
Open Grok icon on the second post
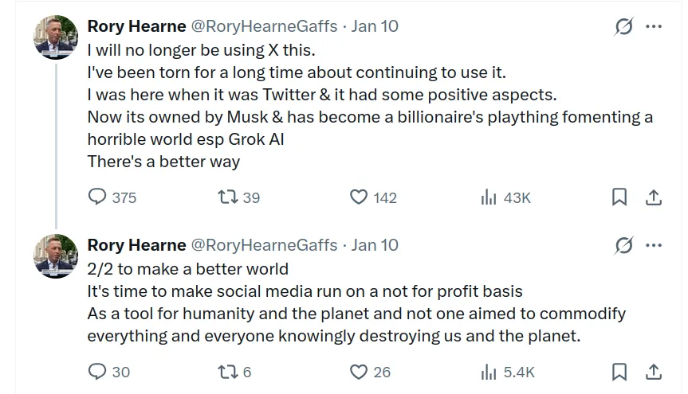click(623, 245)
